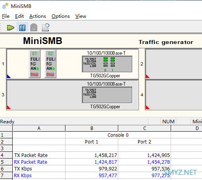Select row 7 header in the grid
202x180 pixels.
point(6,176)
